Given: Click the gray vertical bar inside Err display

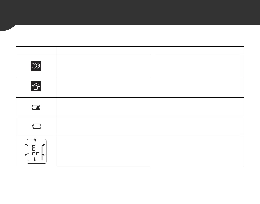Looking at the screenshot, I should [42, 153].
